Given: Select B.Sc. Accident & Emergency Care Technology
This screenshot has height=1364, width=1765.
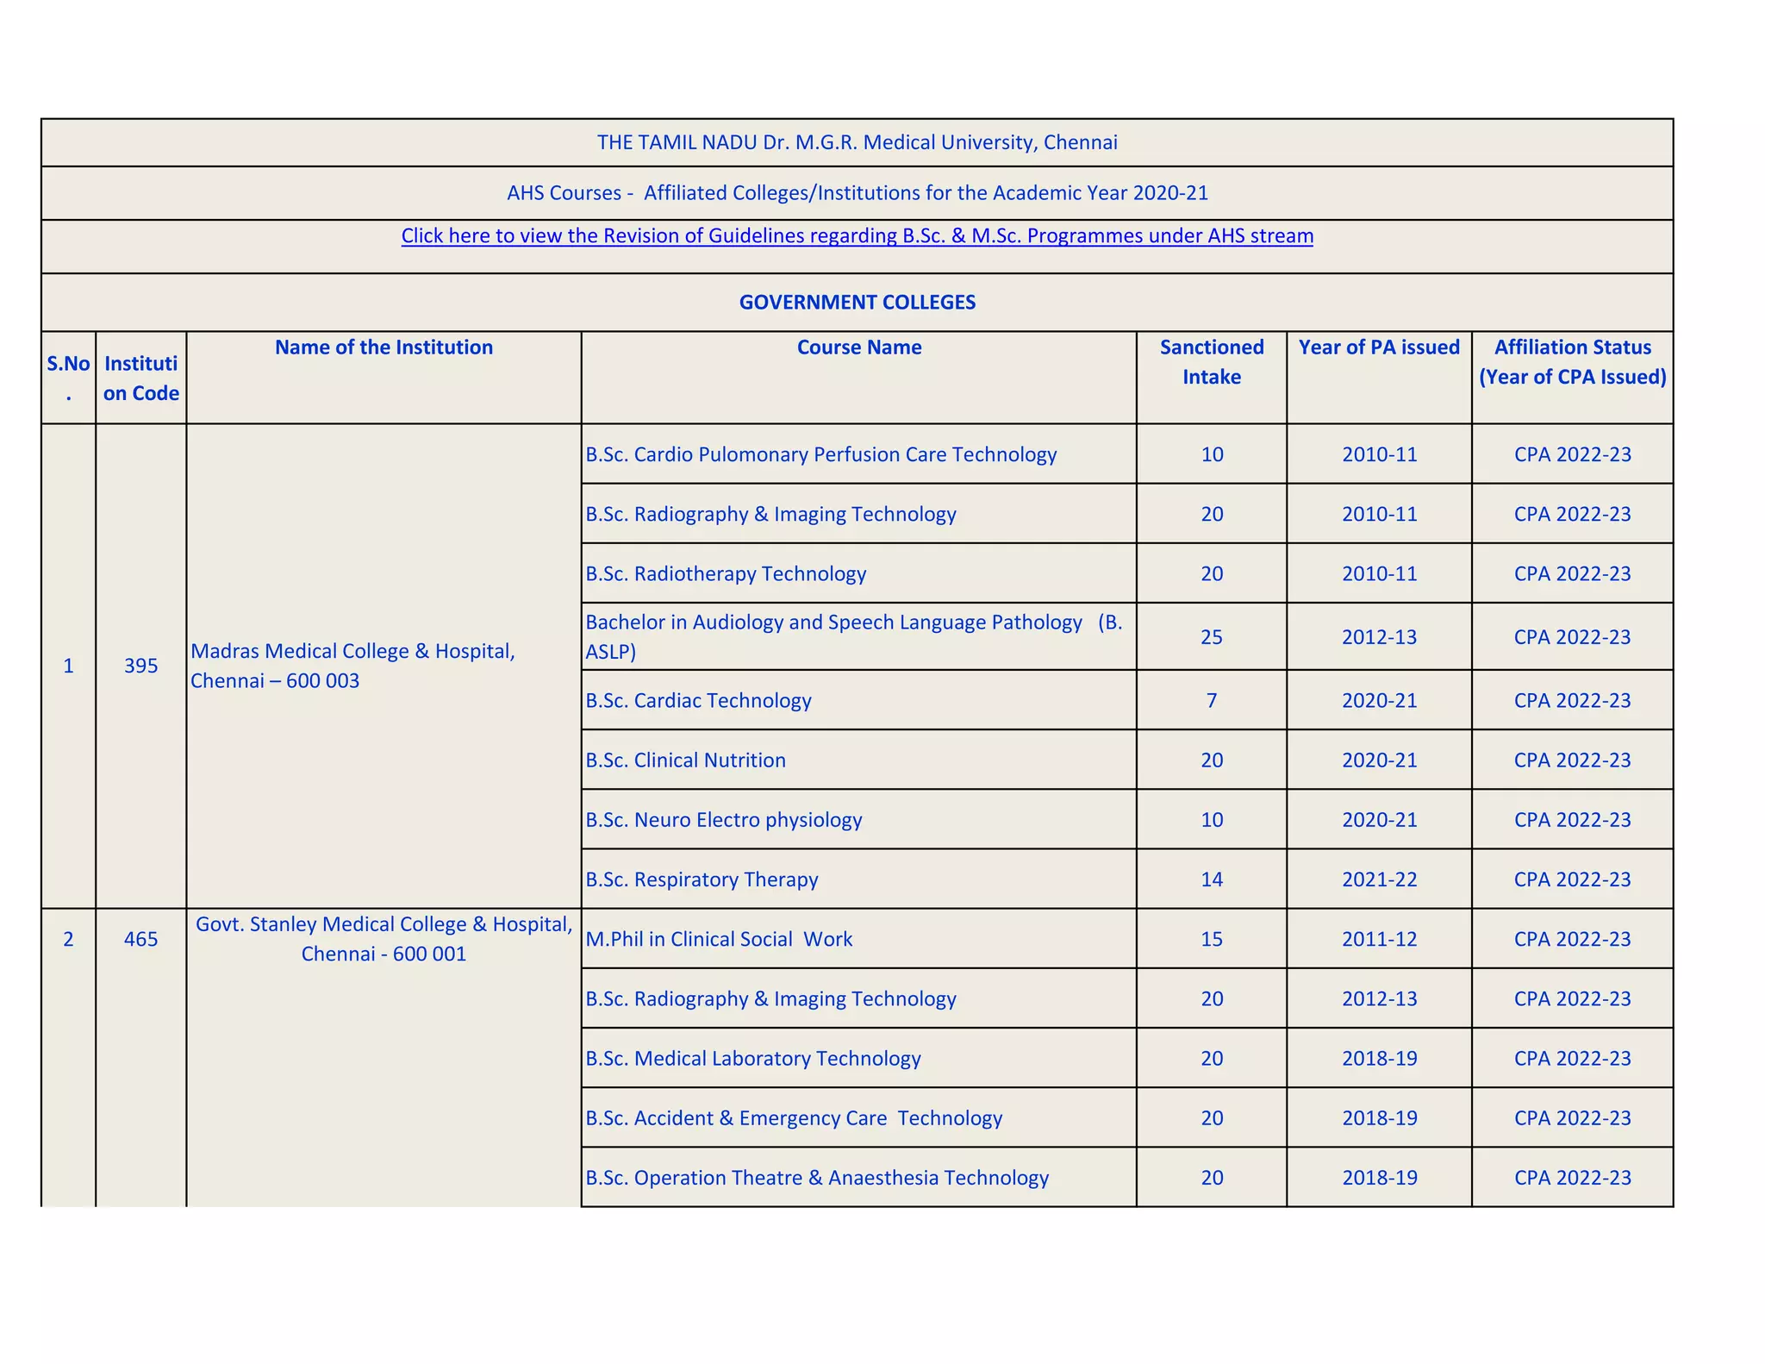Looking at the screenshot, I should tap(793, 1118).
